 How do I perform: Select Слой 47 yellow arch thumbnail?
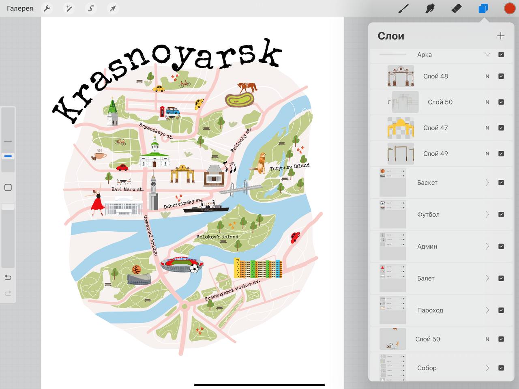401,128
